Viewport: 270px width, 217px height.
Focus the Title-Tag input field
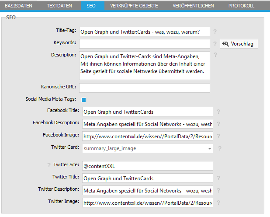(x=145, y=31)
